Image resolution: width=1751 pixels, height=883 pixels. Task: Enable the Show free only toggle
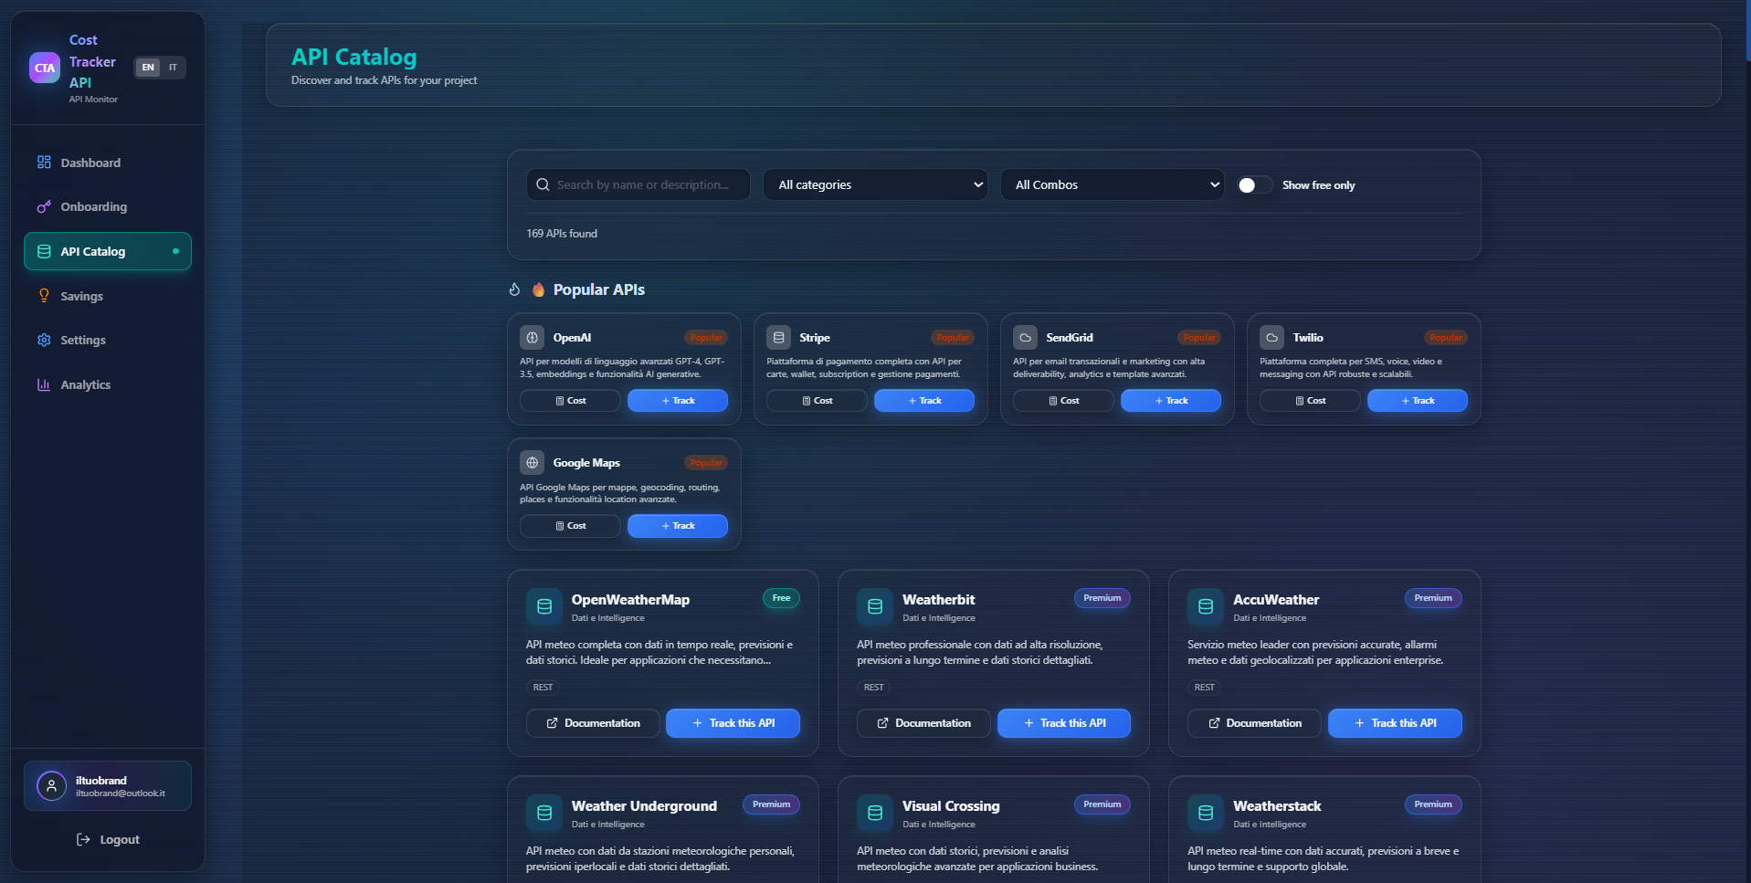1254,184
